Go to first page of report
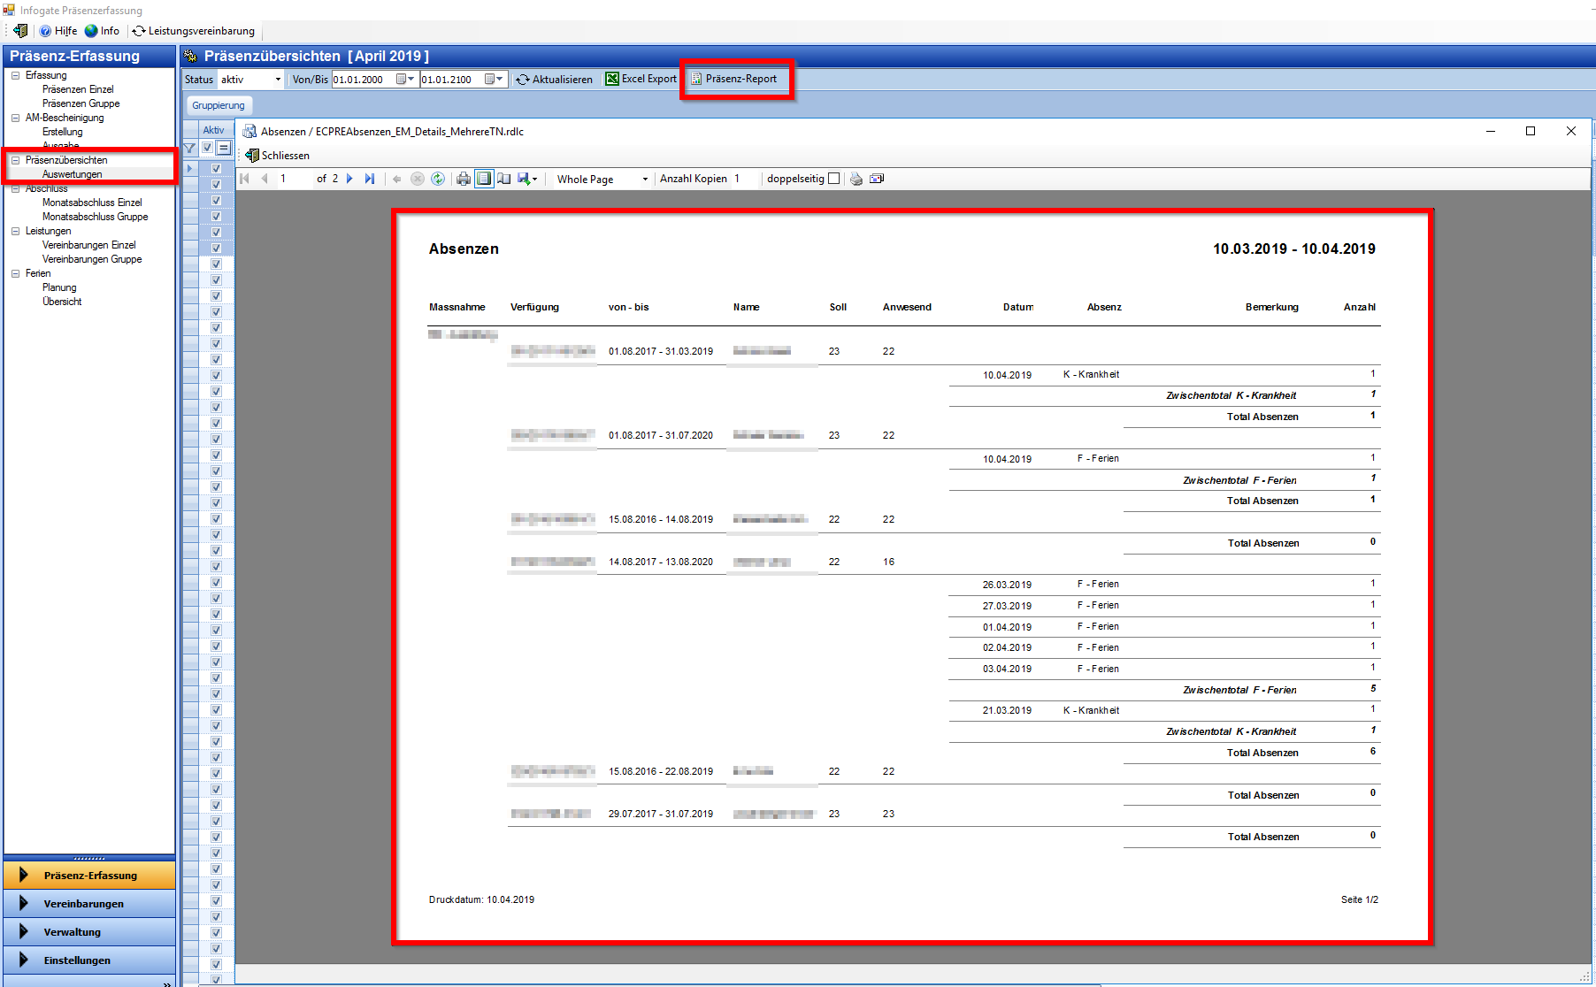Screen dimensions: 1596x987 (x=245, y=179)
